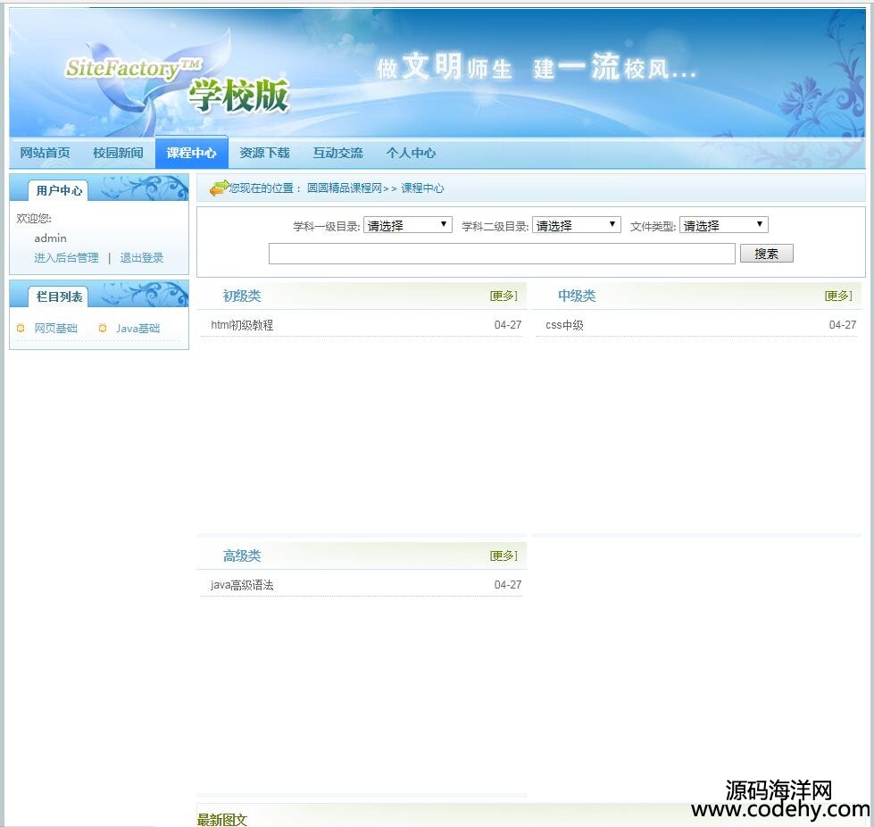Click 更多 in the 高级类 section
The height and width of the screenshot is (827, 874).
[504, 556]
